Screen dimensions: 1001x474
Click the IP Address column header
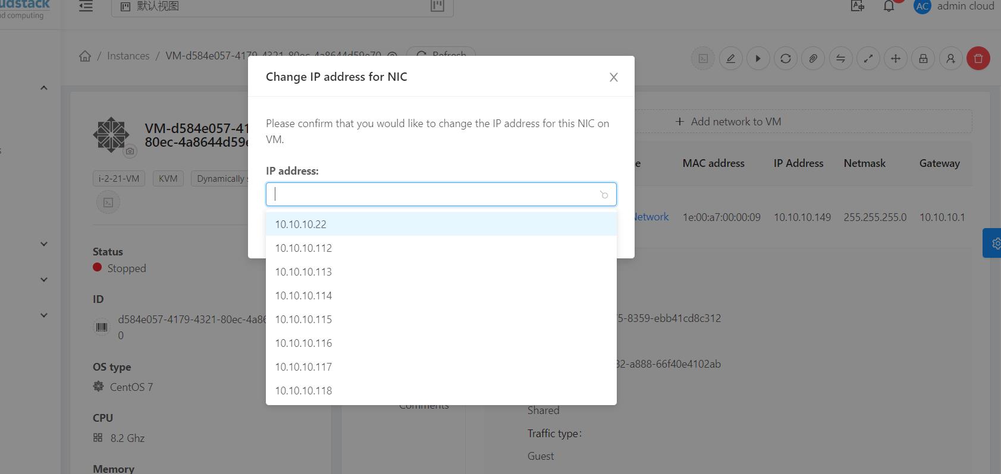click(x=799, y=163)
